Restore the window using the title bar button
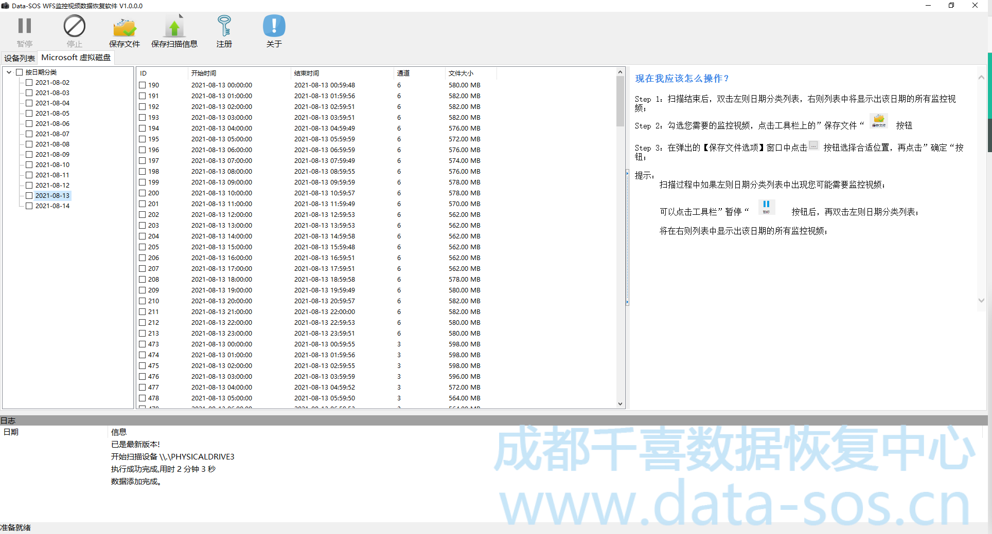The width and height of the screenshot is (992, 534). 951,6
